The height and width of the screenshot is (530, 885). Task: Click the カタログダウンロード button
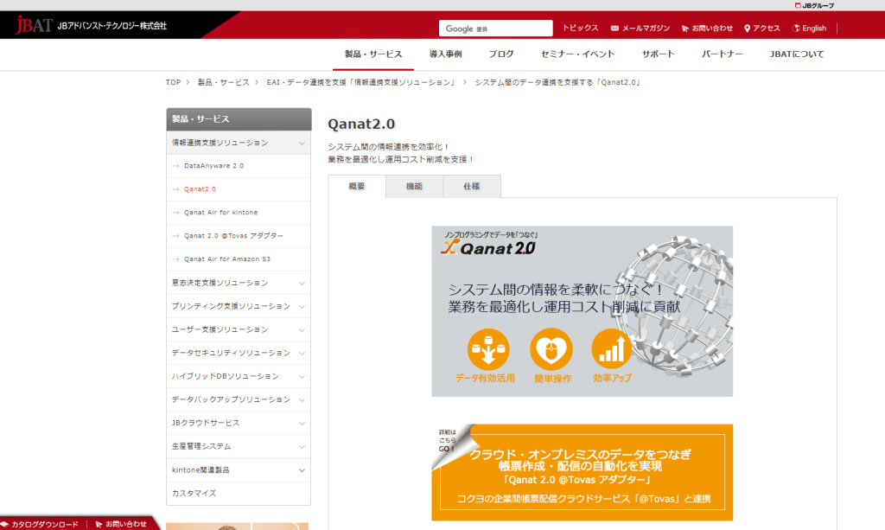[x=40, y=524]
